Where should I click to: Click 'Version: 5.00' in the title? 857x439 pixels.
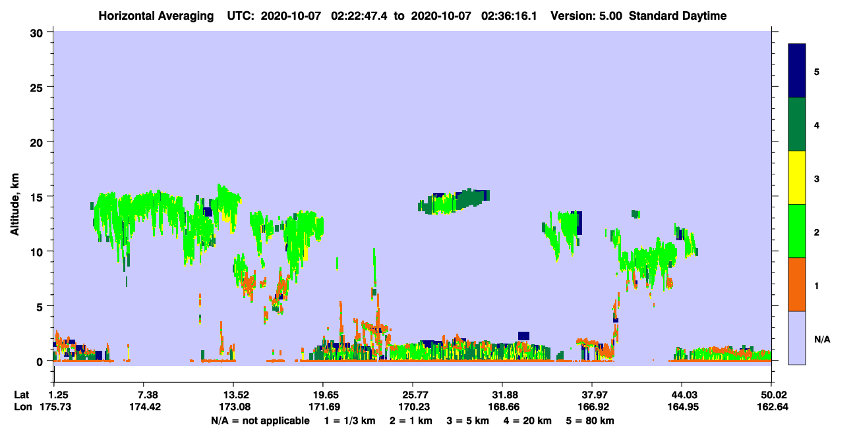pos(585,16)
